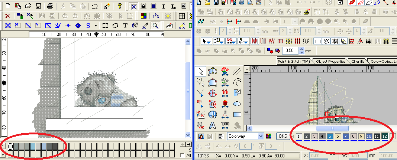
Task: Click the stepper arrows beside the 0.50 field
Action: point(301,50)
